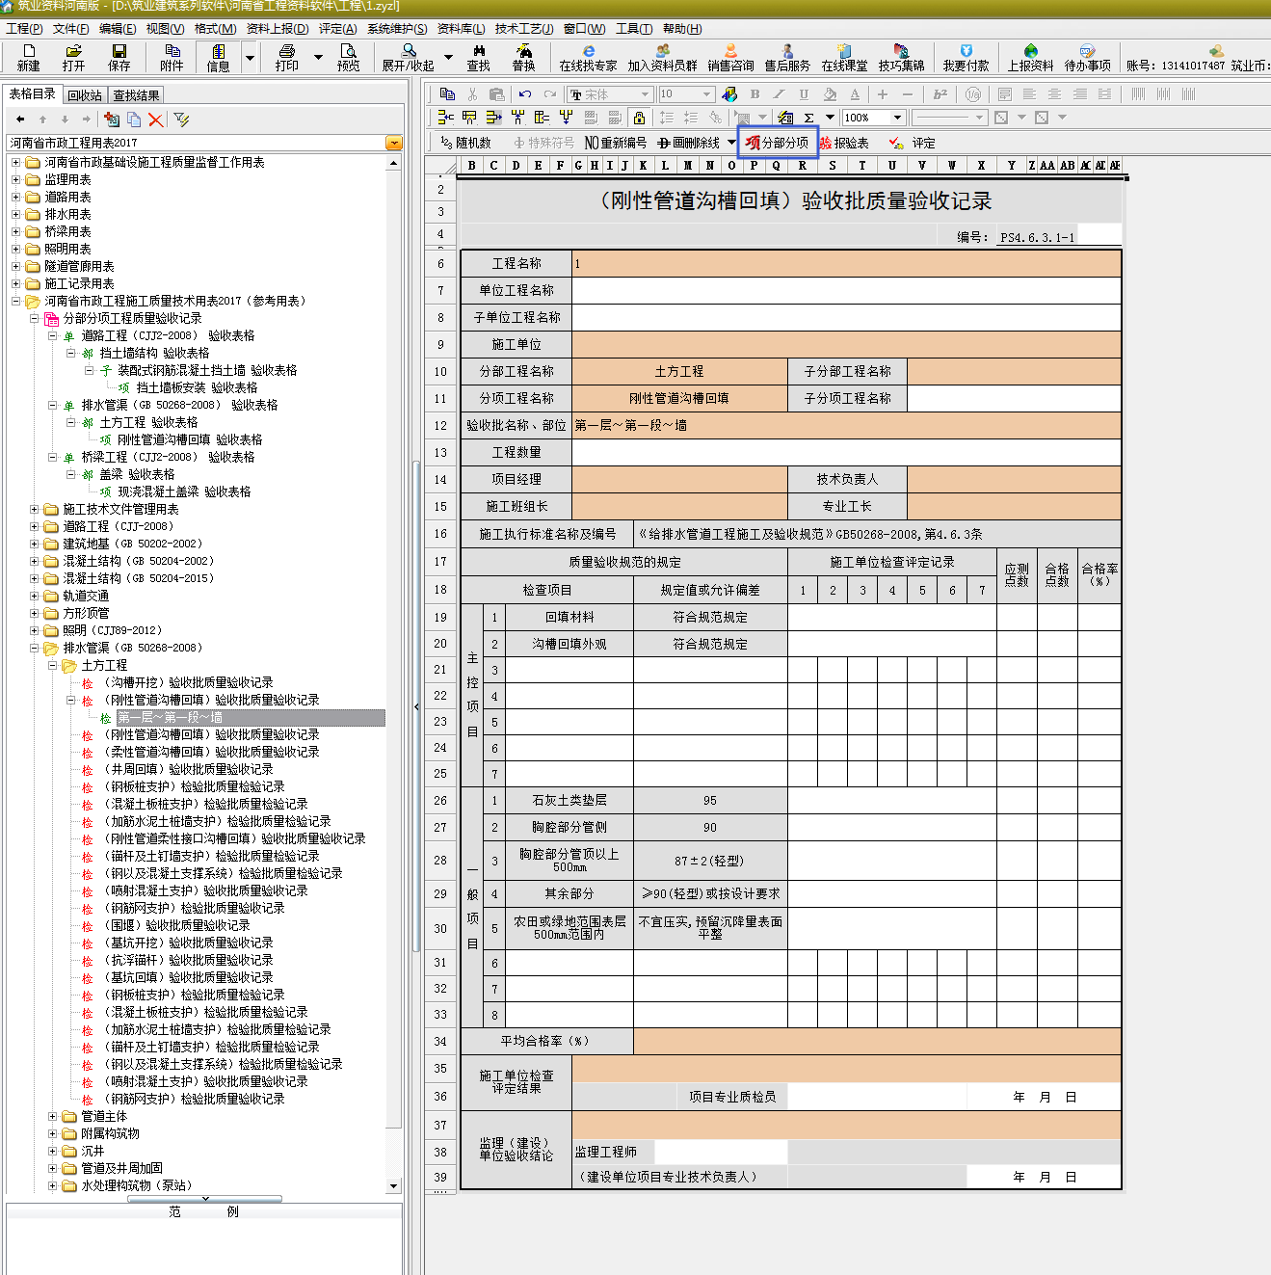Image resolution: width=1271 pixels, height=1275 pixels.
Task: Print the form with 打印
Action: point(287,58)
